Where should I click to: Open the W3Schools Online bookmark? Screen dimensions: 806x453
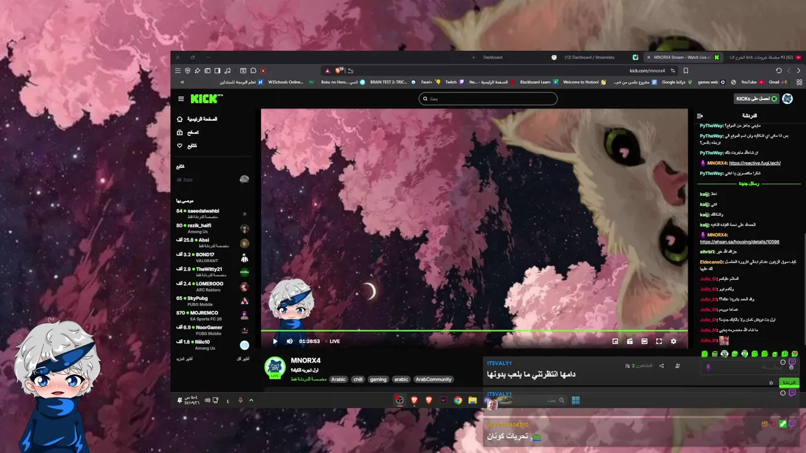(x=291, y=82)
